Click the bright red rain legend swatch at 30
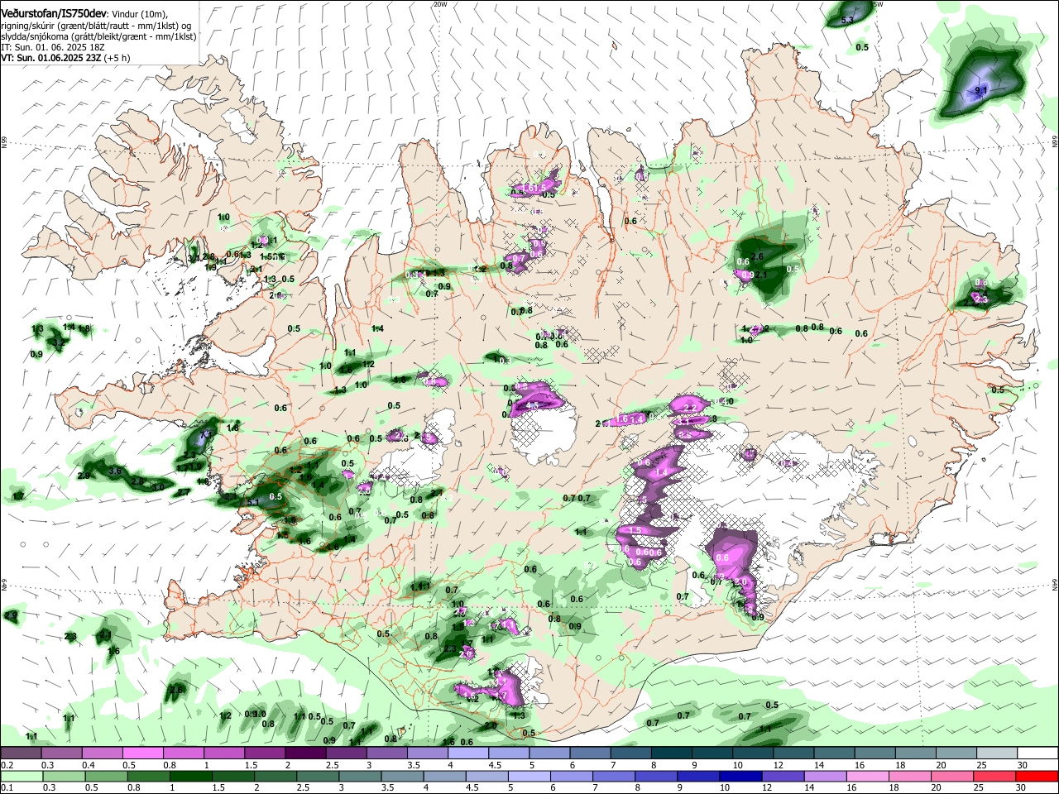1059x794 pixels. (x=1036, y=776)
